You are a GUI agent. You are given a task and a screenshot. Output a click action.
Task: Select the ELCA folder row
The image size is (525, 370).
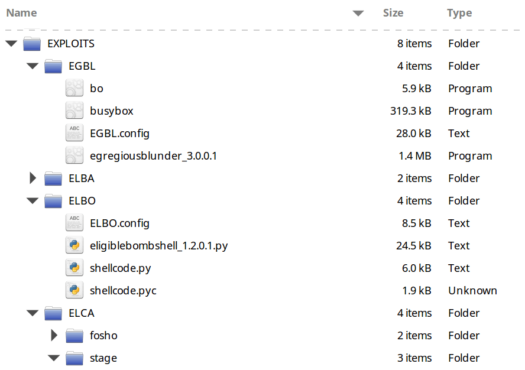[x=82, y=313]
